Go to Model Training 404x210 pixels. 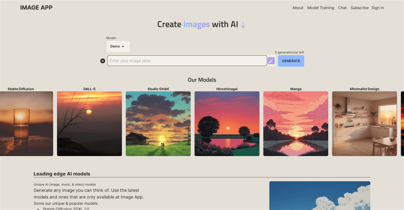(x=320, y=8)
